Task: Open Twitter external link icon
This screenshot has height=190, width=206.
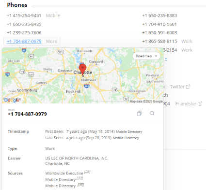Action: click(188, 87)
